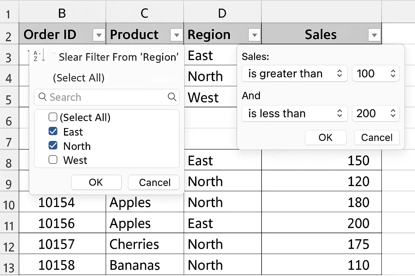The height and width of the screenshot is (276, 415).
Task: Open the 'is greater than' condition dropdown
Action: pos(294,73)
